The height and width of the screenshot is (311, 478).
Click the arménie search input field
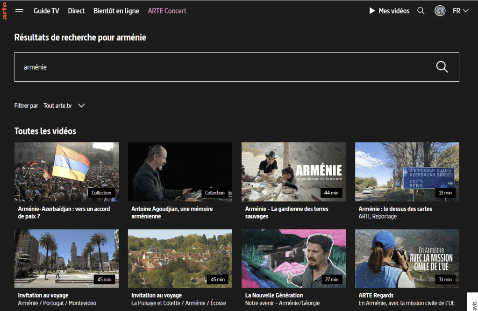point(224,67)
